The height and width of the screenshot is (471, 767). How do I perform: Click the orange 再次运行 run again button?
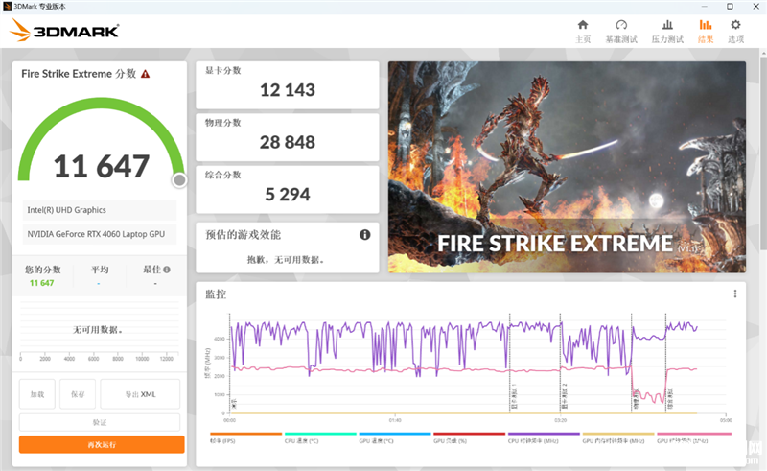pyautogui.click(x=102, y=444)
